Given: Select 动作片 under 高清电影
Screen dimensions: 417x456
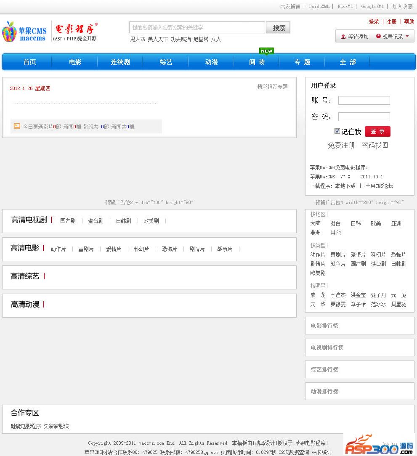Looking at the screenshot, I should (58, 249).
